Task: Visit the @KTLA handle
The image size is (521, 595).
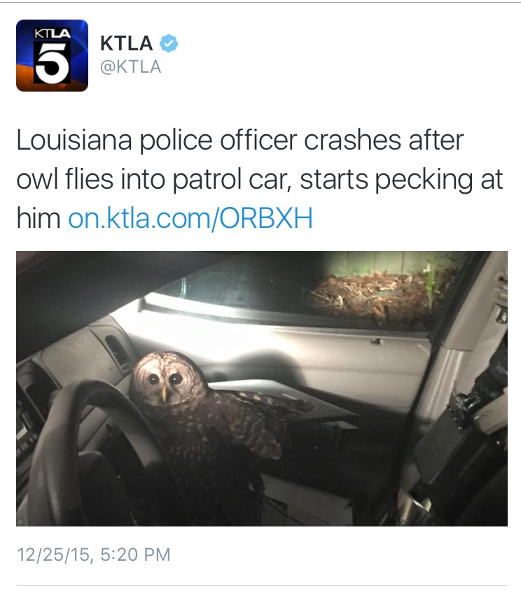Action: [x=131, y=67]
